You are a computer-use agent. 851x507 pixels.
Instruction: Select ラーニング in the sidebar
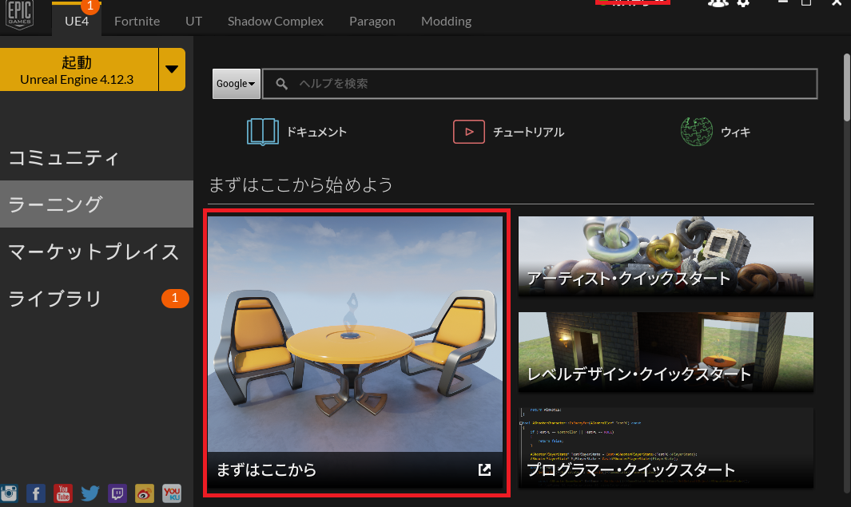97,204
